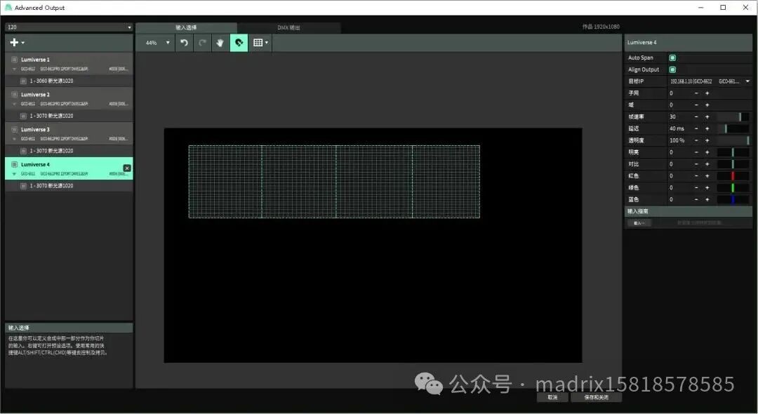Screen dimensions: 758x414
Task: Click the plus stepper next to 帧速率
Action: coord(707,116)
